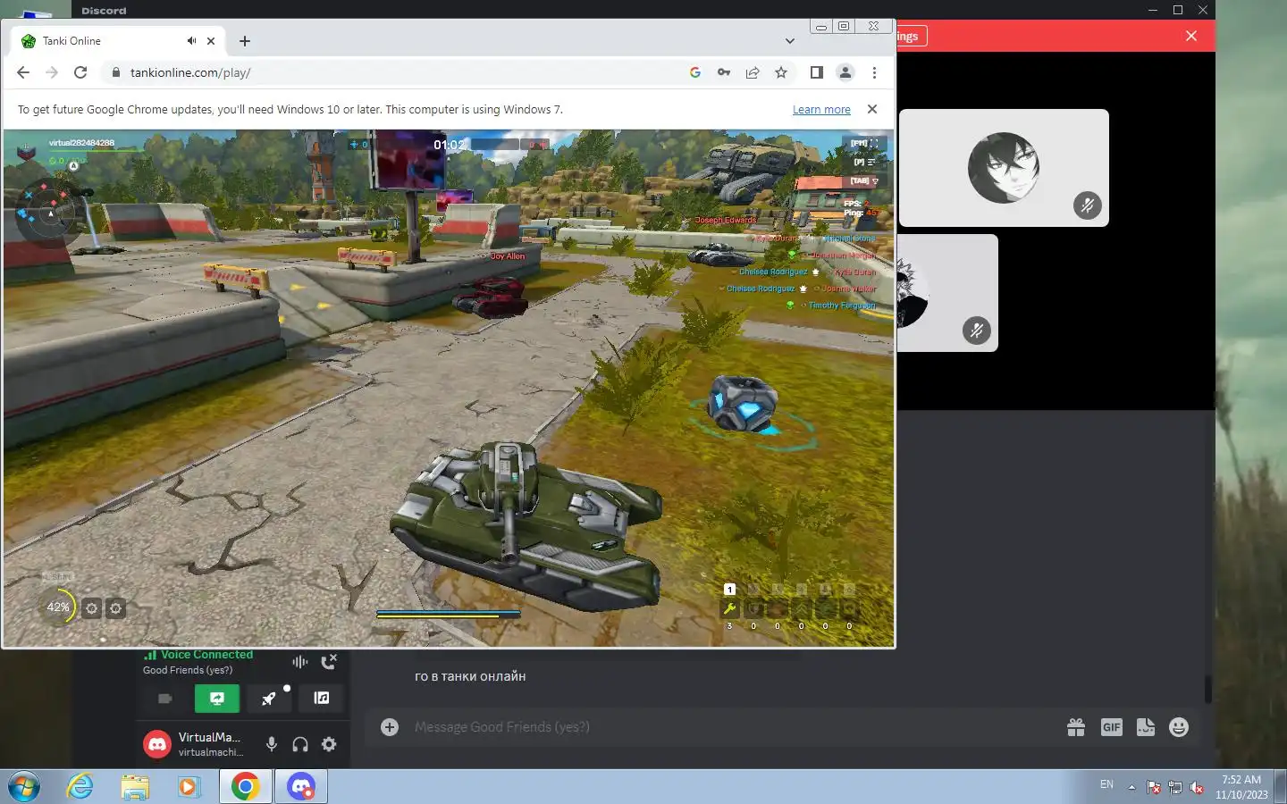Image resolution: width=1287 pixels, height=804 pixels.
Task: Toggle Discord camera on
Action: coord(165,699)
